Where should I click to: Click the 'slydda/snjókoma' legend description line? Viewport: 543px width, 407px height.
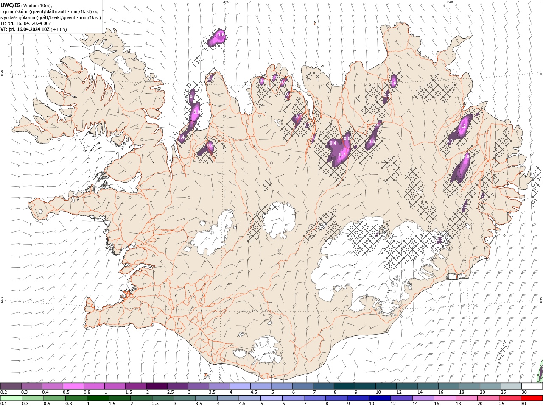(x=50, y=17)
